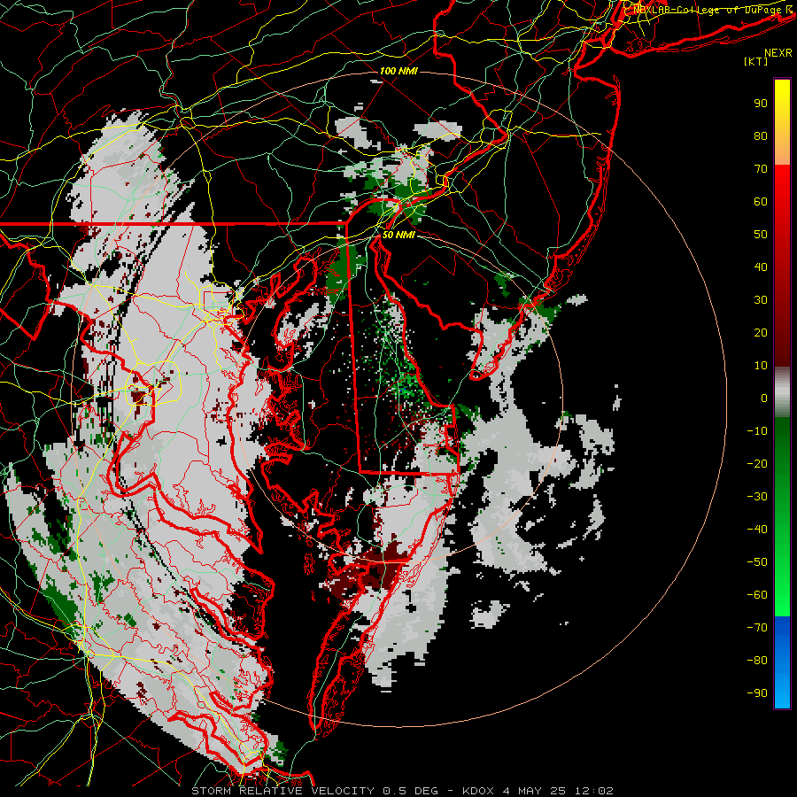Click the bright green segment near -60 KT
The height and width of the screenshot is (797, 797).
(x=782, y=595)
